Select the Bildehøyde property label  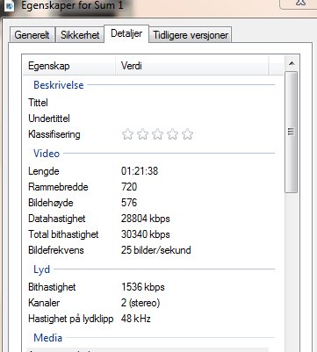pyautogui.click(x=51, y=203)
